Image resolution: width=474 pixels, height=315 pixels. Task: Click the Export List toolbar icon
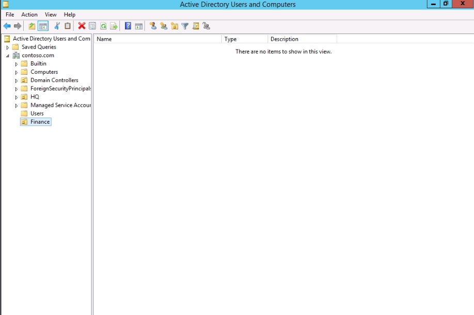pyautogui.click(x=114, y=26)
